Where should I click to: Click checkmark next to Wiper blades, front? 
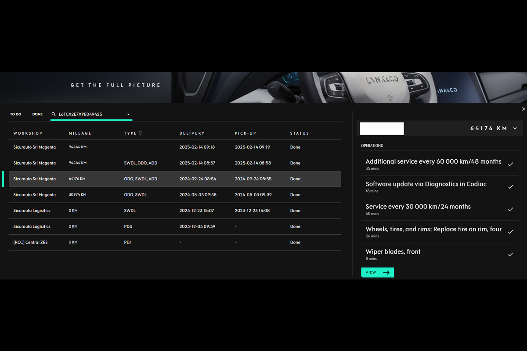(x=510, y=254)
